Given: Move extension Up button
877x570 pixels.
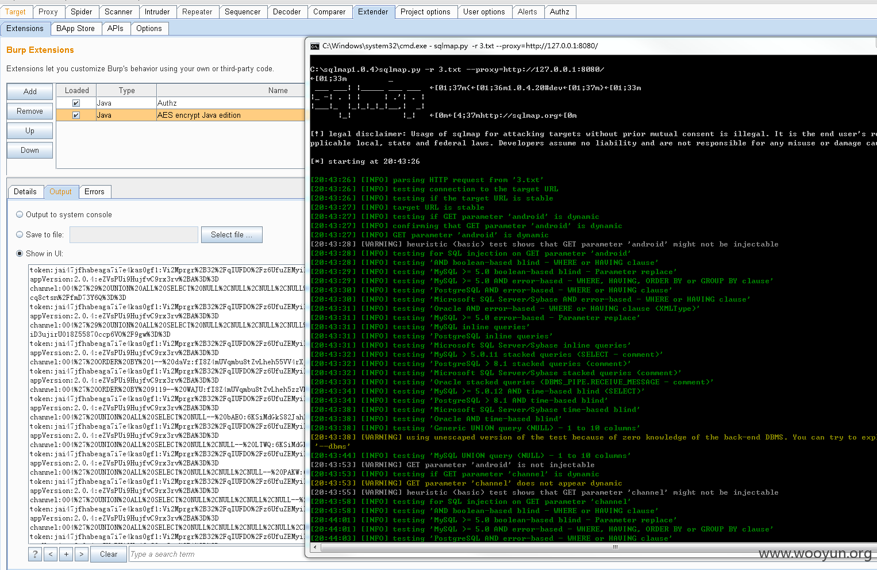Looking at the screenshot, I should click(30, 130).
